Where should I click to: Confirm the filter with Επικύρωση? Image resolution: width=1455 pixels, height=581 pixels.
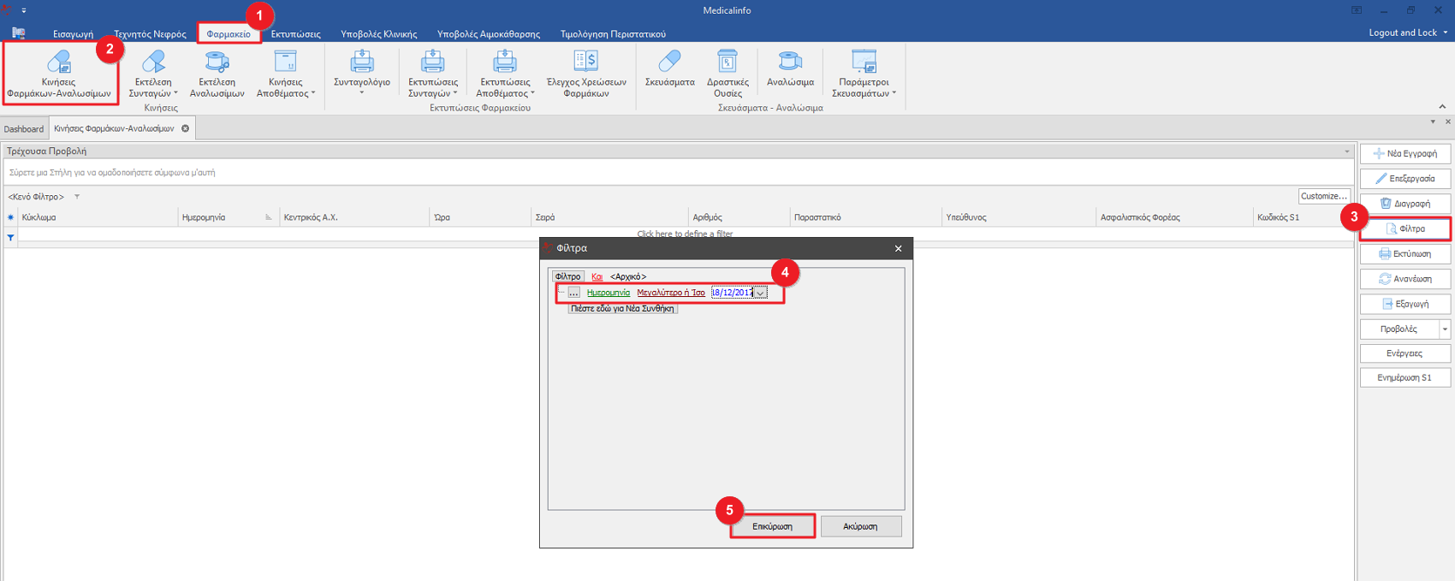[772, 526]
